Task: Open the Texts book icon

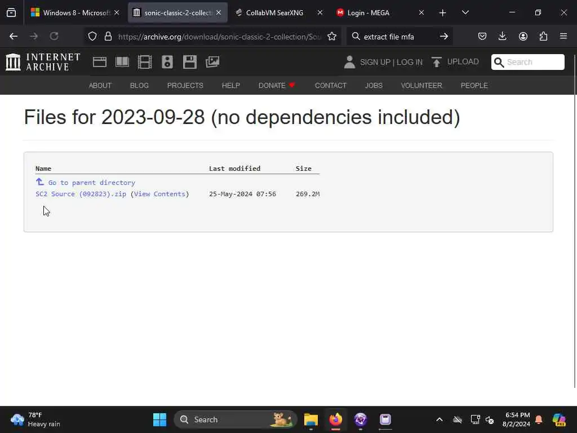Action: [x=122, y=62]
